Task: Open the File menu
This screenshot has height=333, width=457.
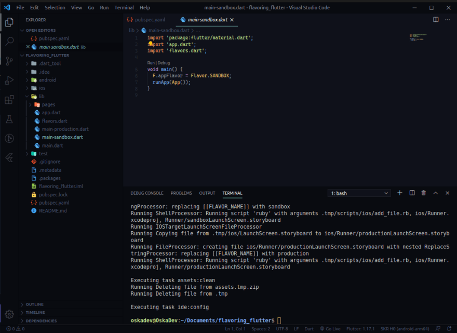Action: click(x=20, y=8)
